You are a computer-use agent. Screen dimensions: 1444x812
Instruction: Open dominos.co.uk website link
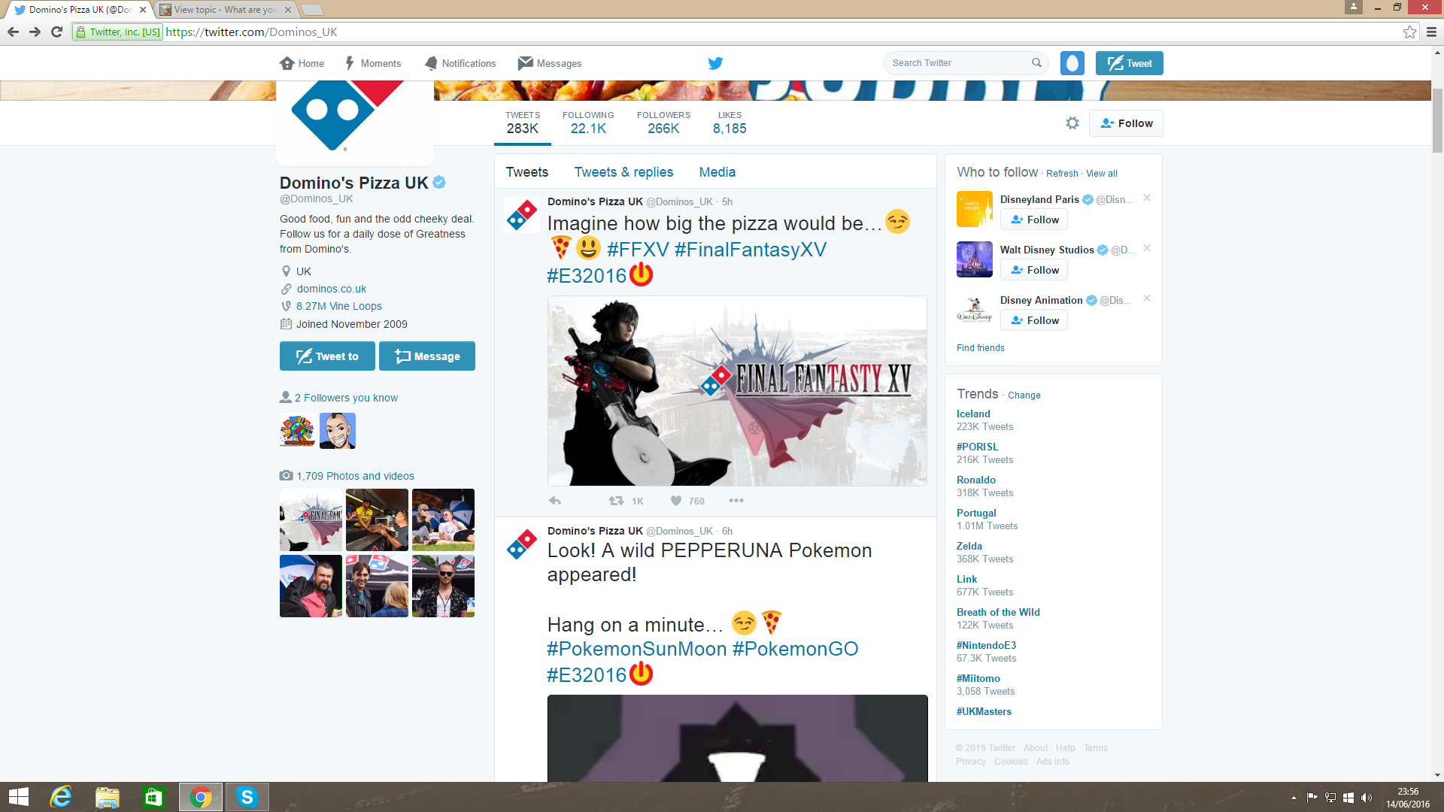(331, 289)
